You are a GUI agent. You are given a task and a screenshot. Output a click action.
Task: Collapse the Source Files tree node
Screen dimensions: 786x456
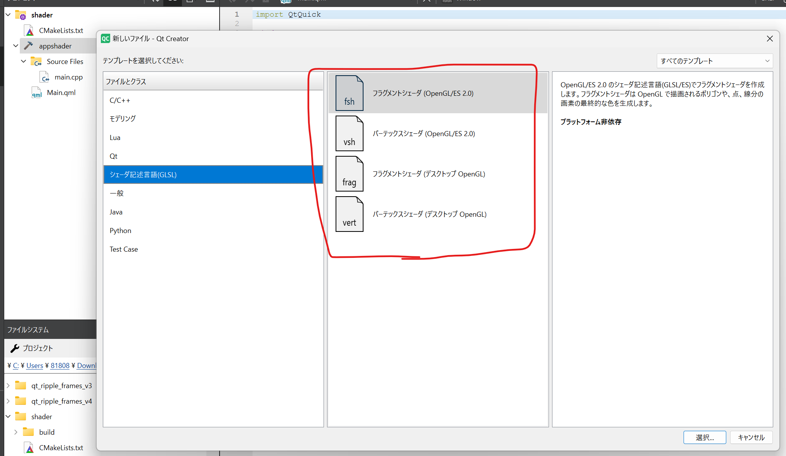coord(24,61)
